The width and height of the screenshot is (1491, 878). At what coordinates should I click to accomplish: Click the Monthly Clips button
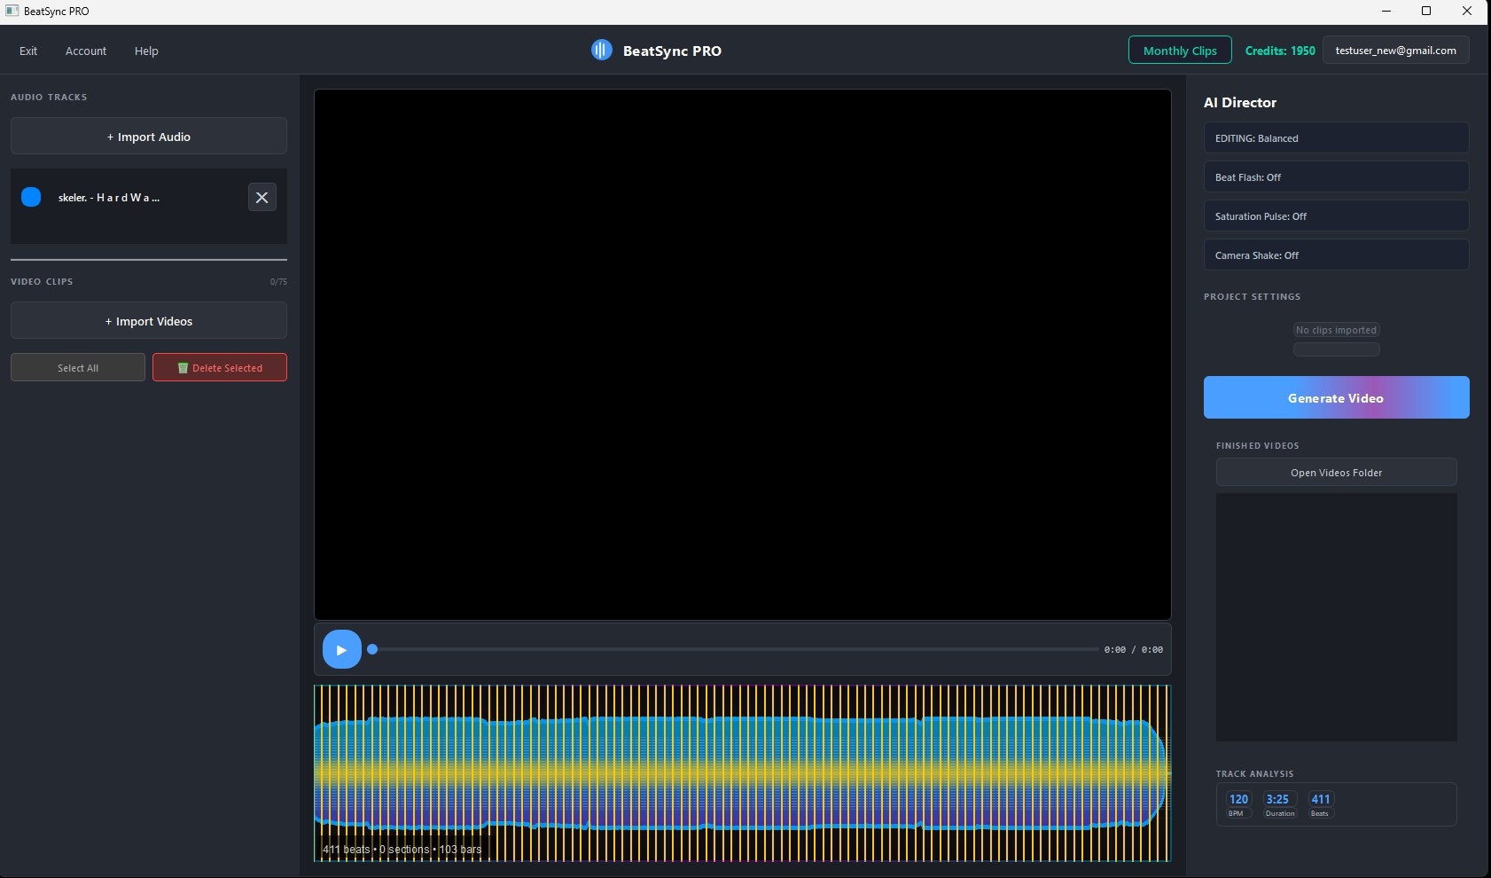coord(1180,51)
